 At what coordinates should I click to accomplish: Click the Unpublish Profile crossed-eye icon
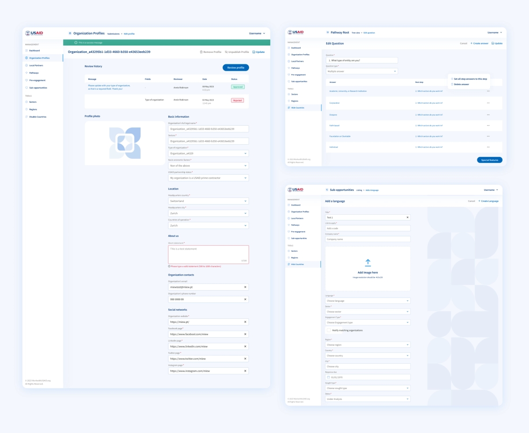226,52
